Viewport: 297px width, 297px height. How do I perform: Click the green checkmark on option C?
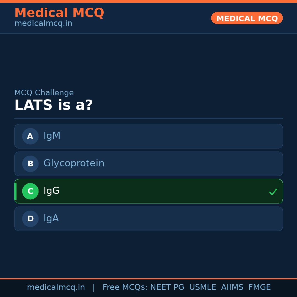pos(273,191)
